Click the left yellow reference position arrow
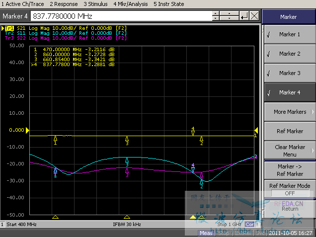This screenshot has height=238, width=316. click(x=27, y=130)
